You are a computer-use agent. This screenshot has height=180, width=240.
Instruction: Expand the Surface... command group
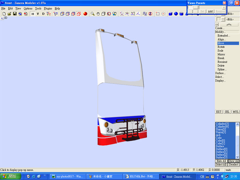pos(220,73)
